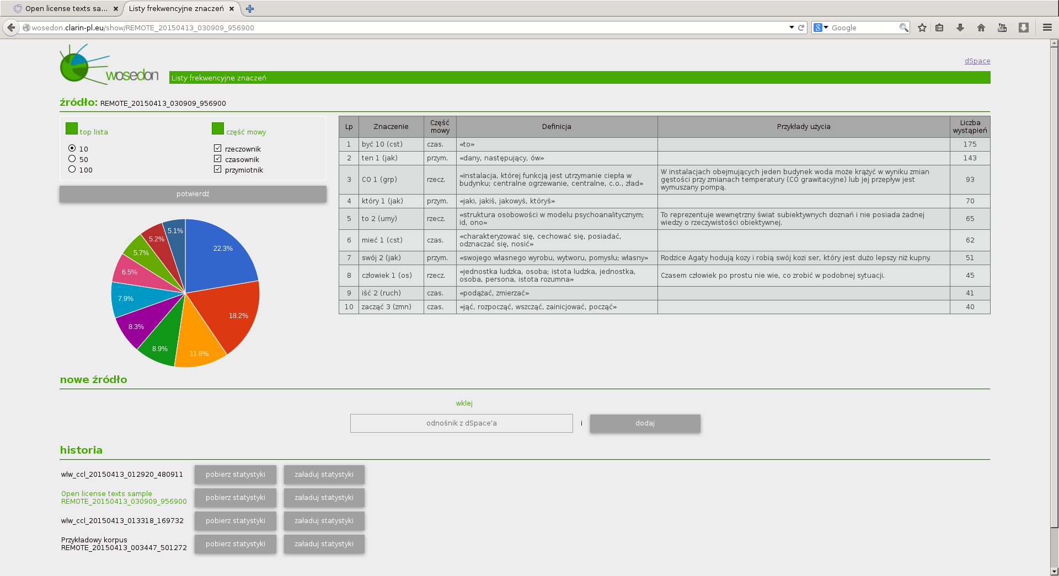Click the odnośnik z dSpace'a input field
Viewport: 1059px width, 576px height.
pyautogui.click(x=462, y=423)
